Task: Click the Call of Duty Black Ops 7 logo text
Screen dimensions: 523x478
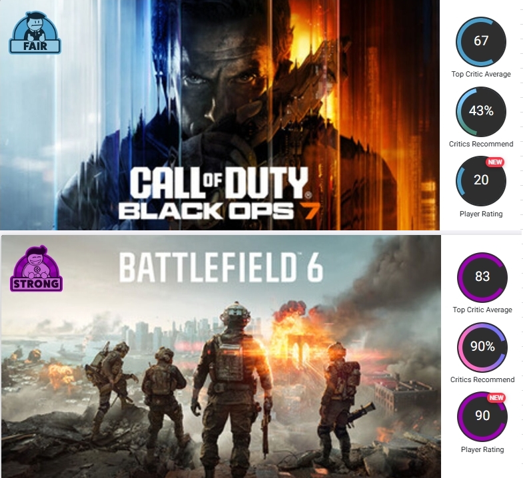Action: (219, 193)
